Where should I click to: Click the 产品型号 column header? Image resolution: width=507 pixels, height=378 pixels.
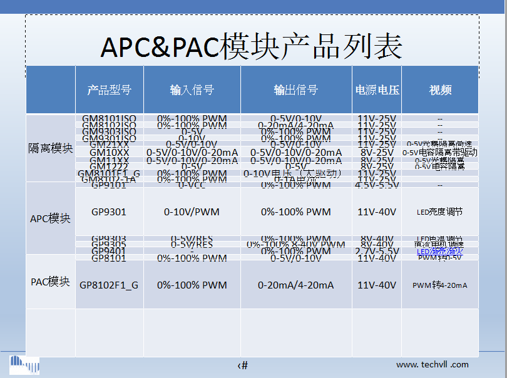tap(109, 90)
